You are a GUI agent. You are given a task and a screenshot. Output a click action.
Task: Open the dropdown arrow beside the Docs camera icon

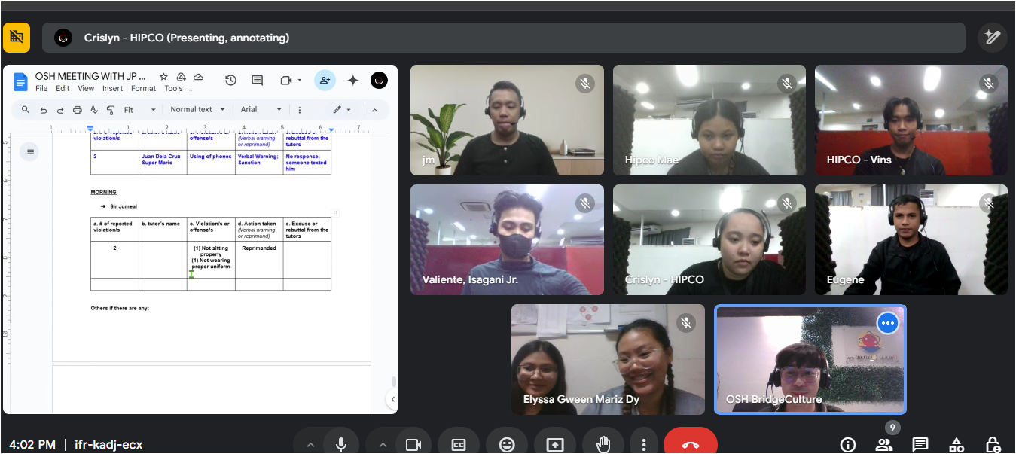(x=300, y=80)
